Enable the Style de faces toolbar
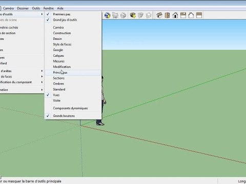 click(x=73, y=44)
